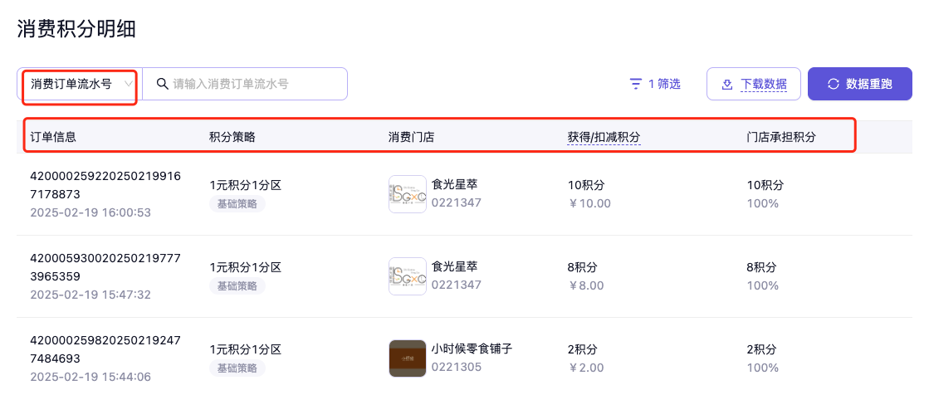Click the 门店承担积分 column header
929x395 pixels.
(x=780, y=137)
